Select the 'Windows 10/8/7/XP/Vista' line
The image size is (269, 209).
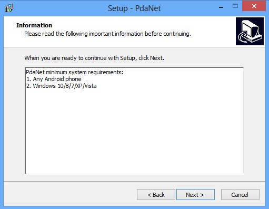62,86
